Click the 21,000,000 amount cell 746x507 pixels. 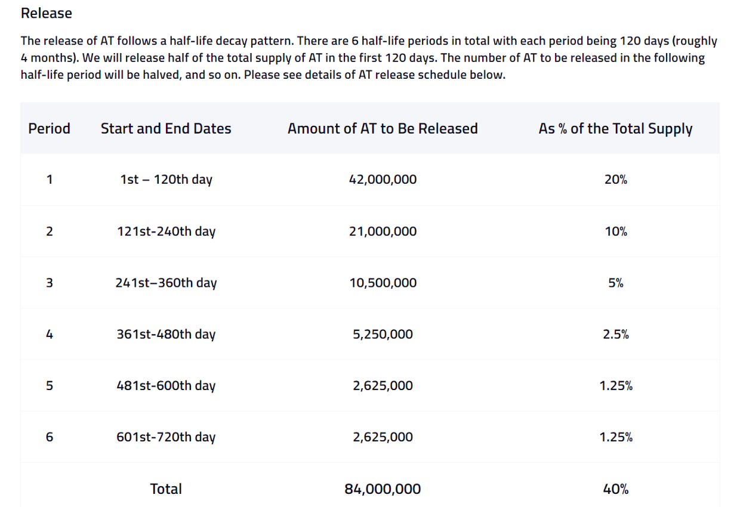click(383, 231)
